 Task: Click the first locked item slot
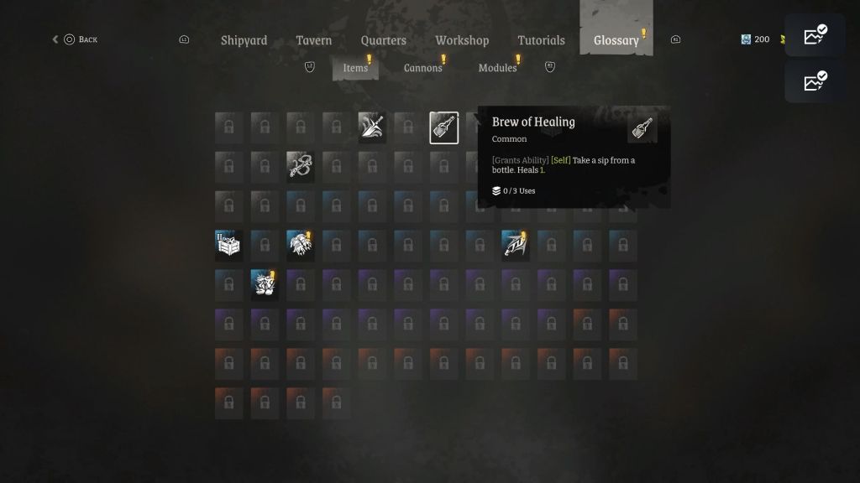pos(228,127)
